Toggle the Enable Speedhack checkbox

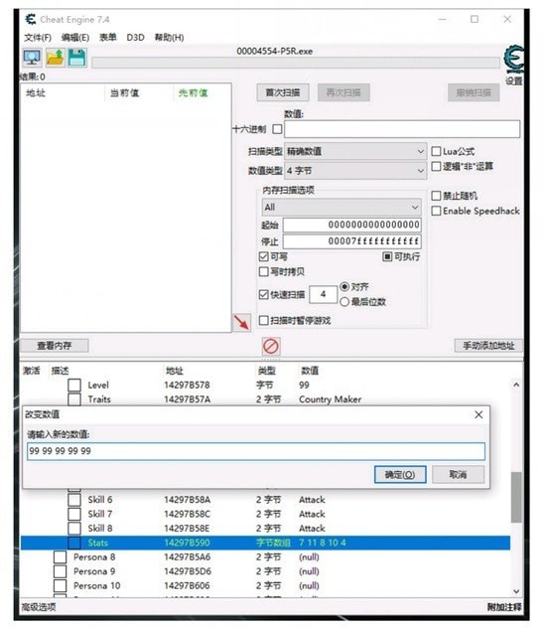[436, 211]
